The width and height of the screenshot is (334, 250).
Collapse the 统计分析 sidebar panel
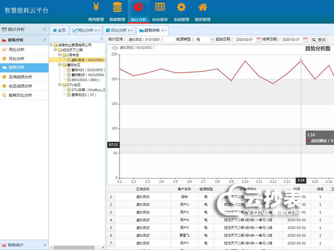point(45,30)
